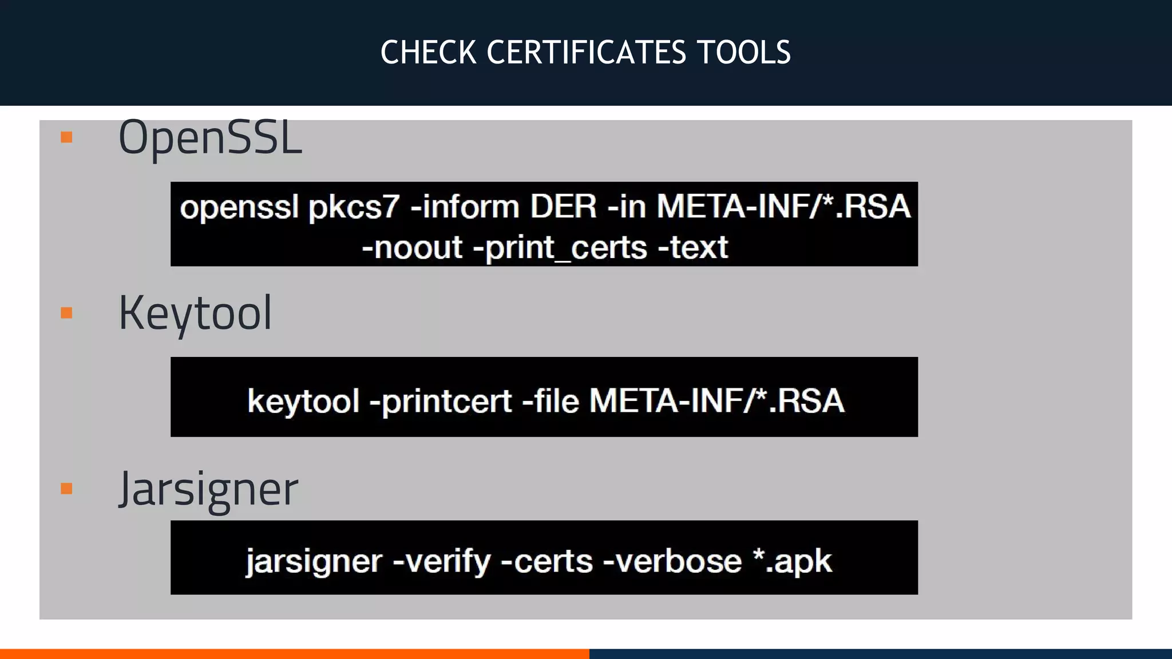Click the orange bullet beside Keytool

66,313
